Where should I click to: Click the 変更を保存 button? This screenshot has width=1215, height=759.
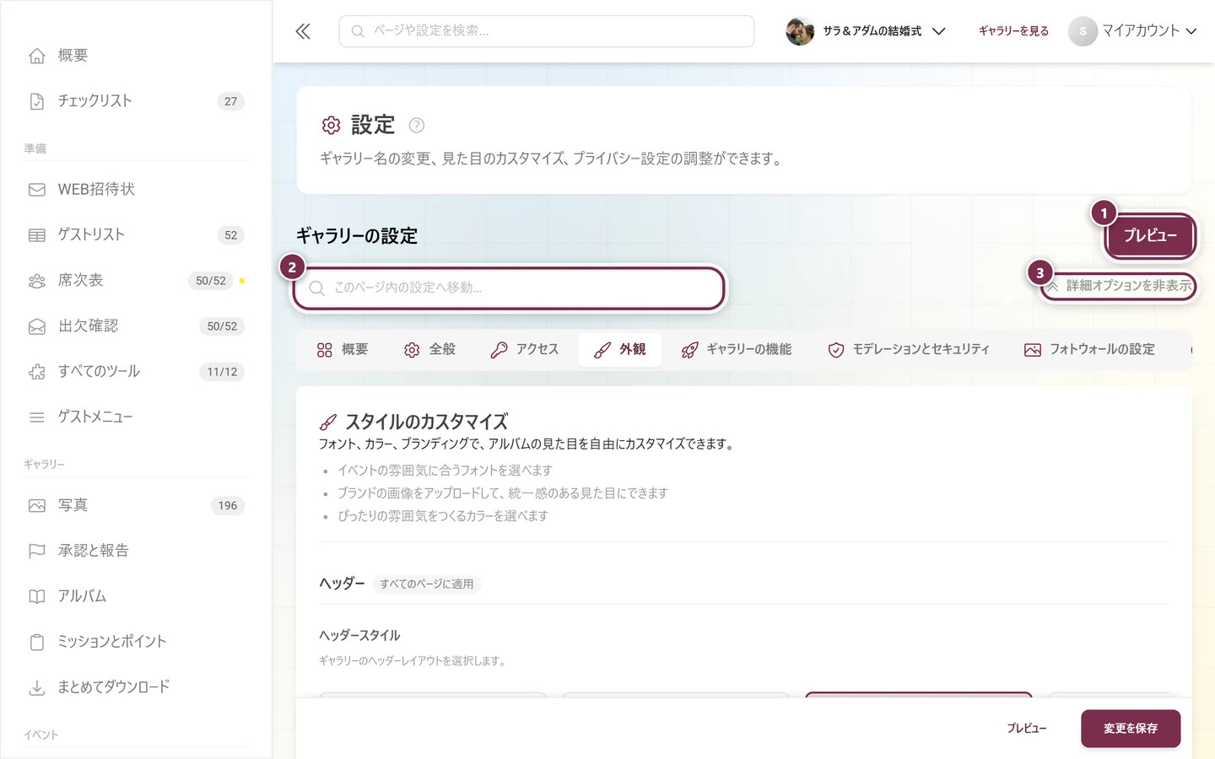[x=1131, y=729]
